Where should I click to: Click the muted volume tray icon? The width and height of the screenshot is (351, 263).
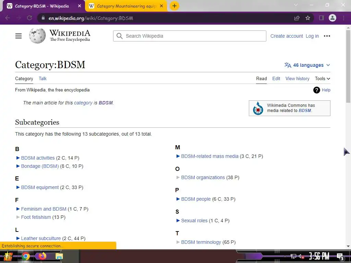point(301,256)
